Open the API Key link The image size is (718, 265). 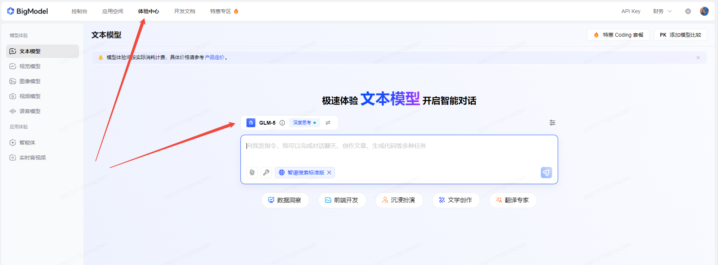pyautogui.click(x=631, y=11)
